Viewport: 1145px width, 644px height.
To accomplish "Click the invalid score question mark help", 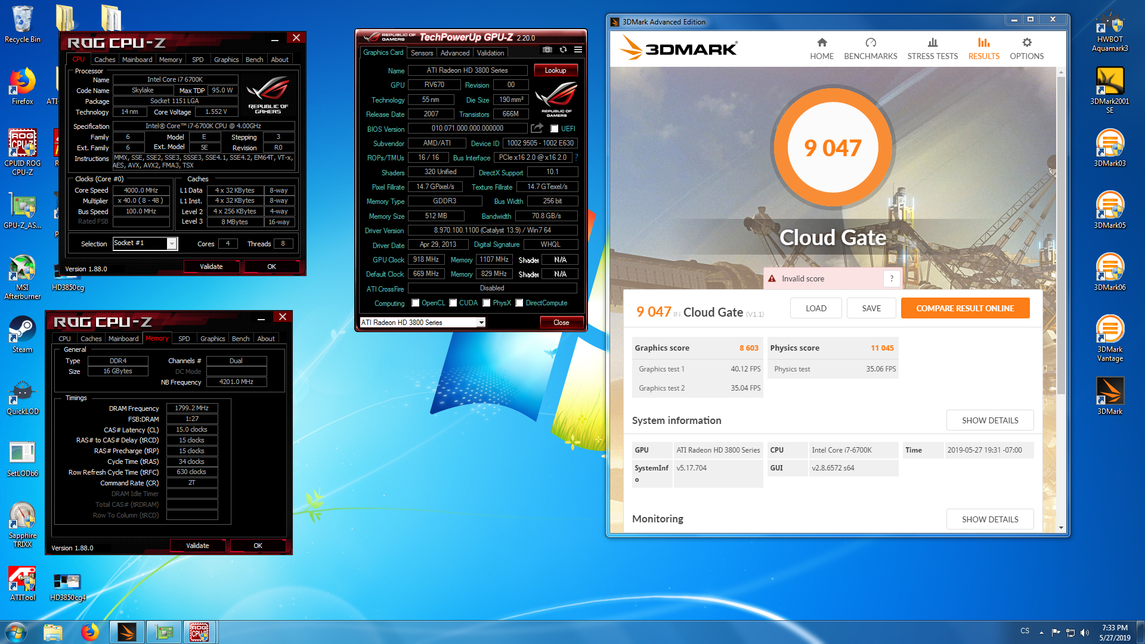I will 892,278.
